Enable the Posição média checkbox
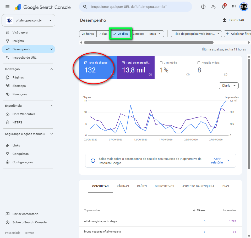This screenshot has width=251, height=238. (199, 63)
